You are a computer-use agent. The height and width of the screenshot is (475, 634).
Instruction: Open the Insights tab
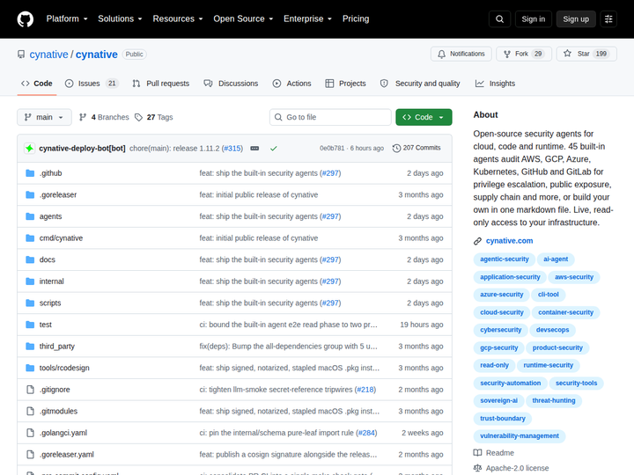[495, 84]
